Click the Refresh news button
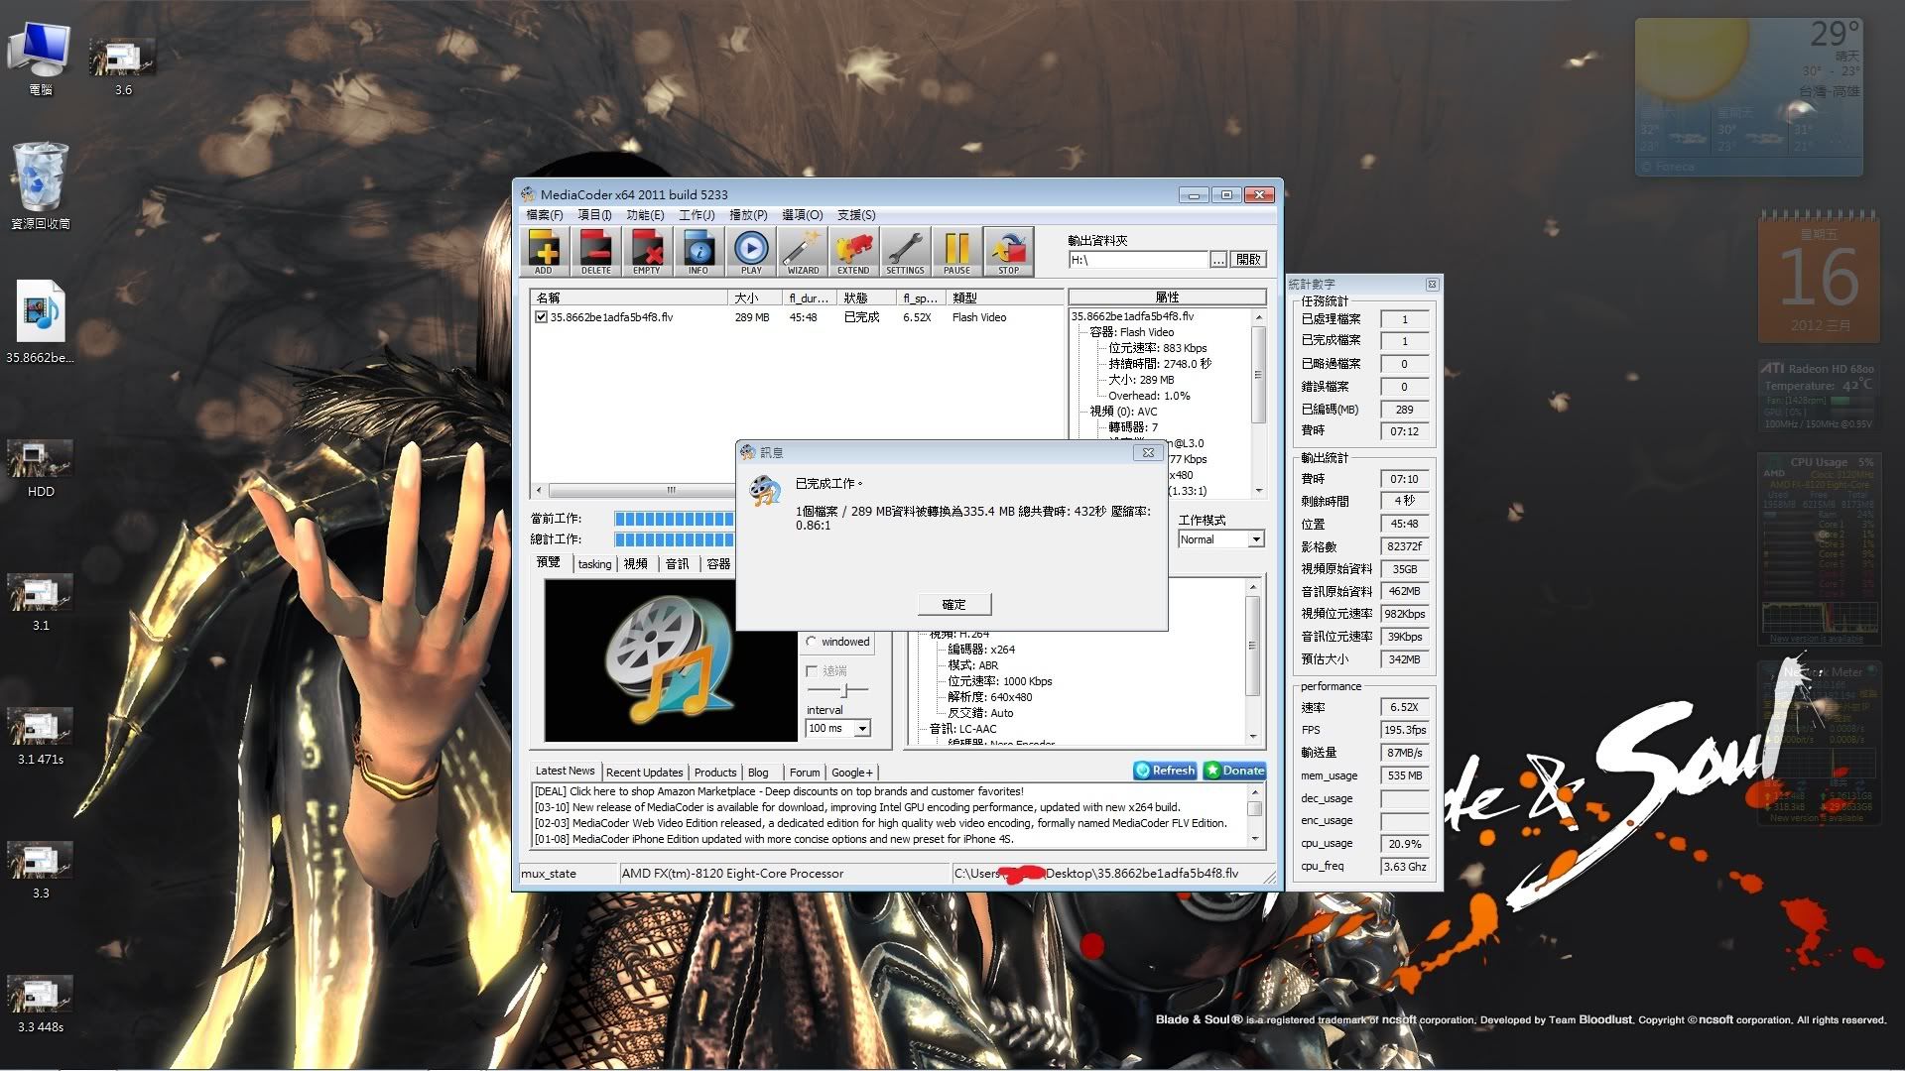This screenshot has height=1071, width=1905. click(x=1165, y=771)
